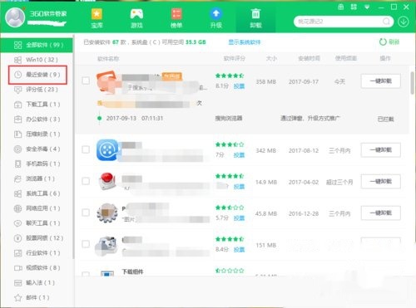Select the 卸载 uninstall tab

(x=255, y=18)
